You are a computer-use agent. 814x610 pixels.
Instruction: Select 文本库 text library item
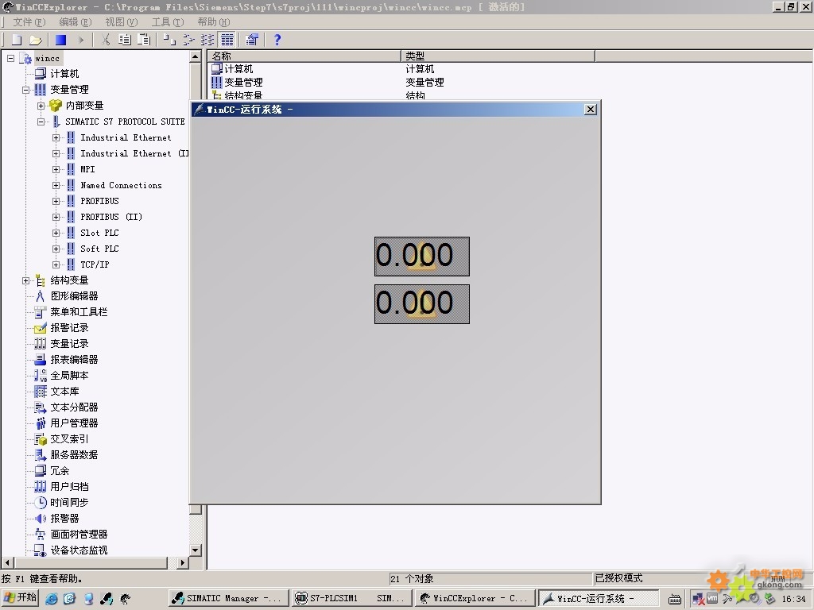coord(64,391)
